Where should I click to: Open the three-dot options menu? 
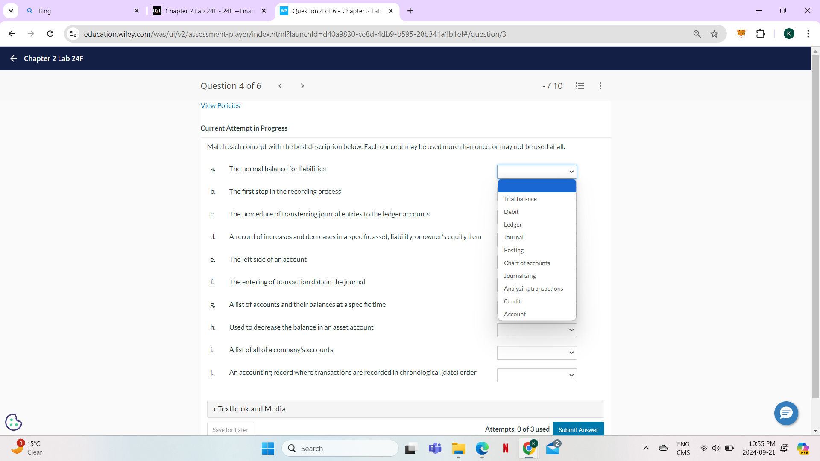pos(600,86)
